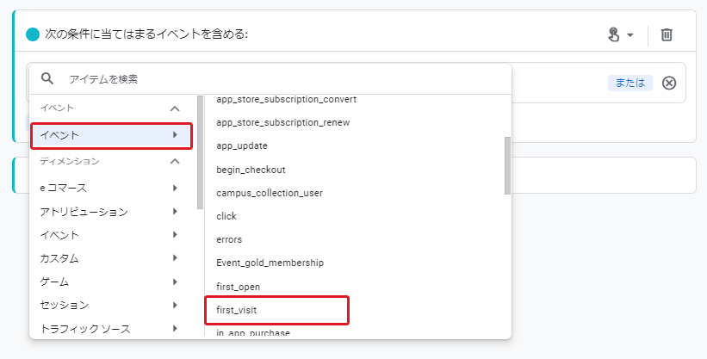Viewport: 707px width, 359px height.
Task: Choose campus_collection_user event
Action: (270, 193)
